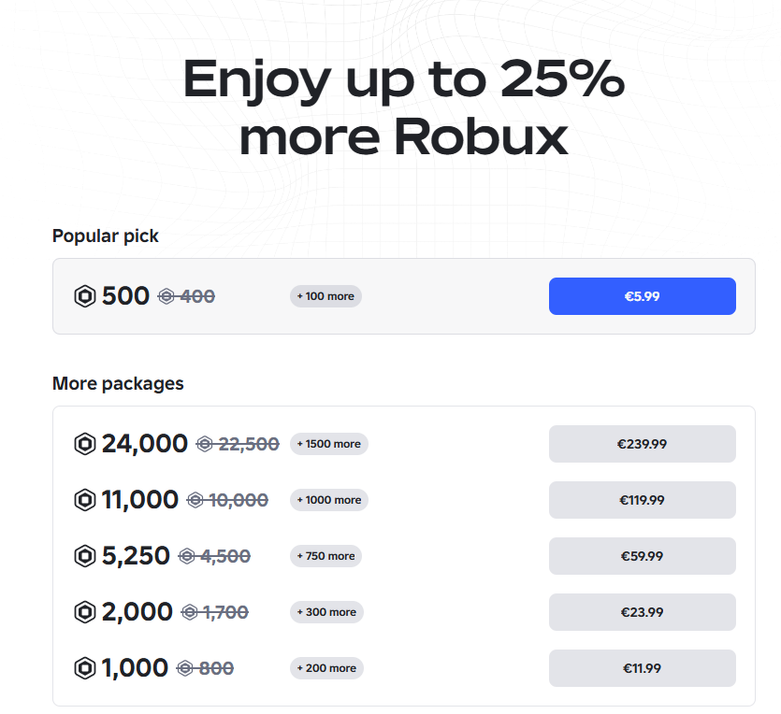Screen dimensions: 781x714
Task: Click the €11.99 button for 1,000 Robux
Action: (642, 667)
